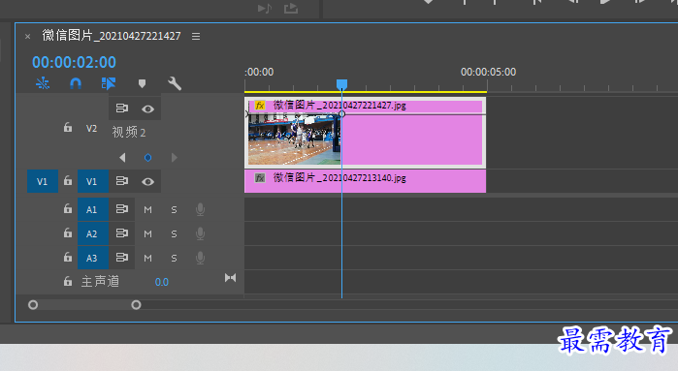
Task: Toggle A3 sync lock icon
Action: (122, 258)
